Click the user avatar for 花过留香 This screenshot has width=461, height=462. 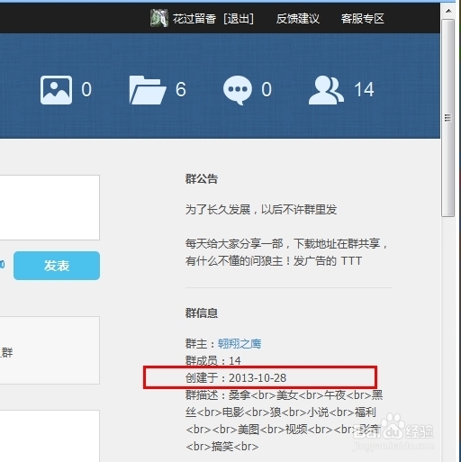point(159,18)
